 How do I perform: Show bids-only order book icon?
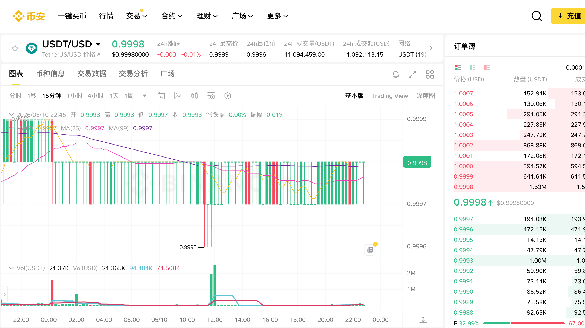pyautogui.click(x=472, y=67)
